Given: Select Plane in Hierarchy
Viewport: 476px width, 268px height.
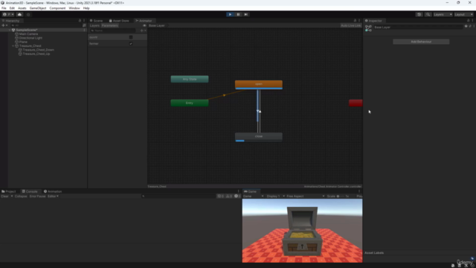Looking at the screenshot, I should pyautogui.click(x=23, y=42).
